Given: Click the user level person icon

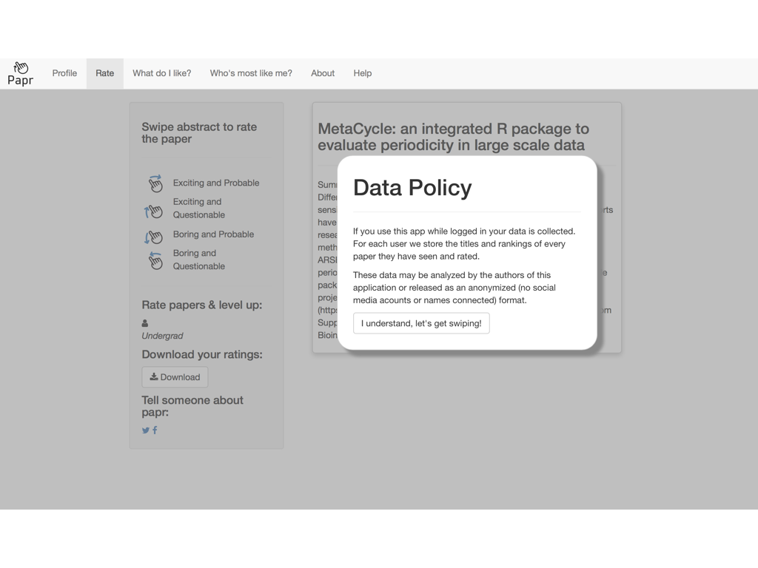Looking at the screenshot, I should click(145, 323).
